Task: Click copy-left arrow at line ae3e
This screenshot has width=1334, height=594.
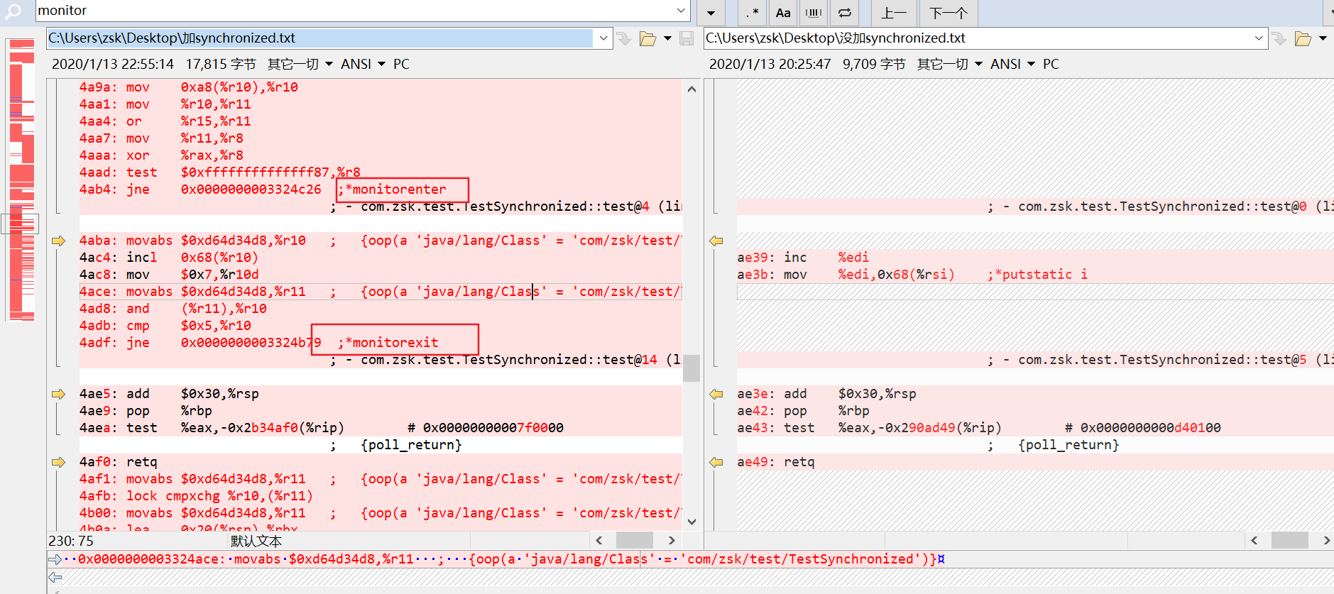Action: [x=716, y=394]
